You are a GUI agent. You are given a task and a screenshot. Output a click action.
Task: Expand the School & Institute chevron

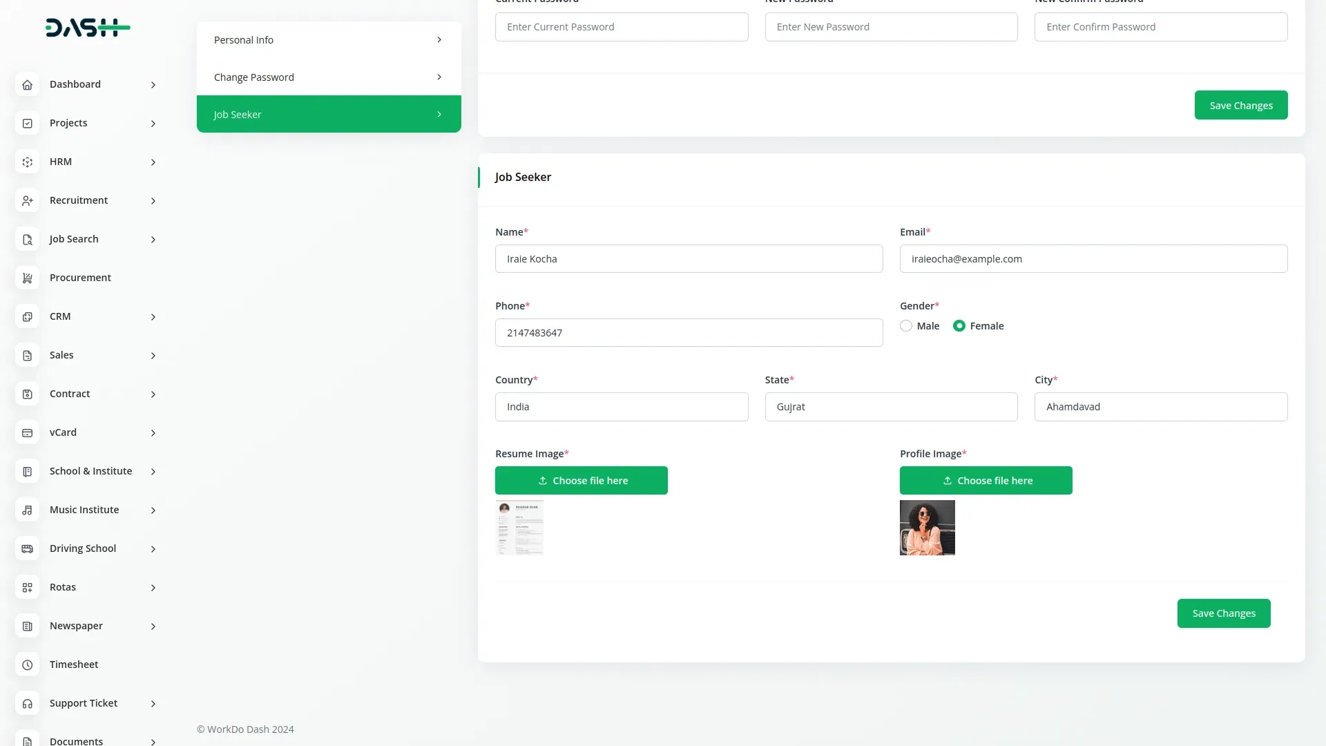coord(153,472)
